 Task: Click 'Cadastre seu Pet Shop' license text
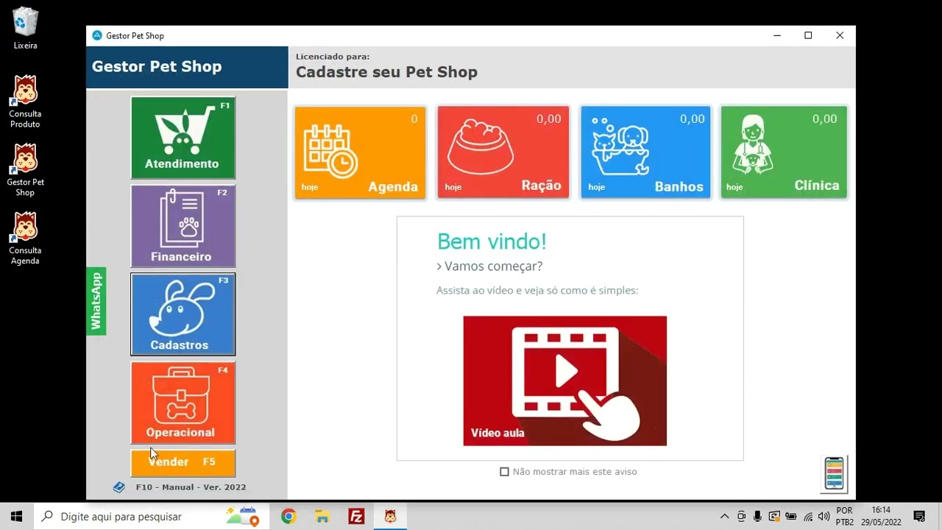(x=386, y=72)
